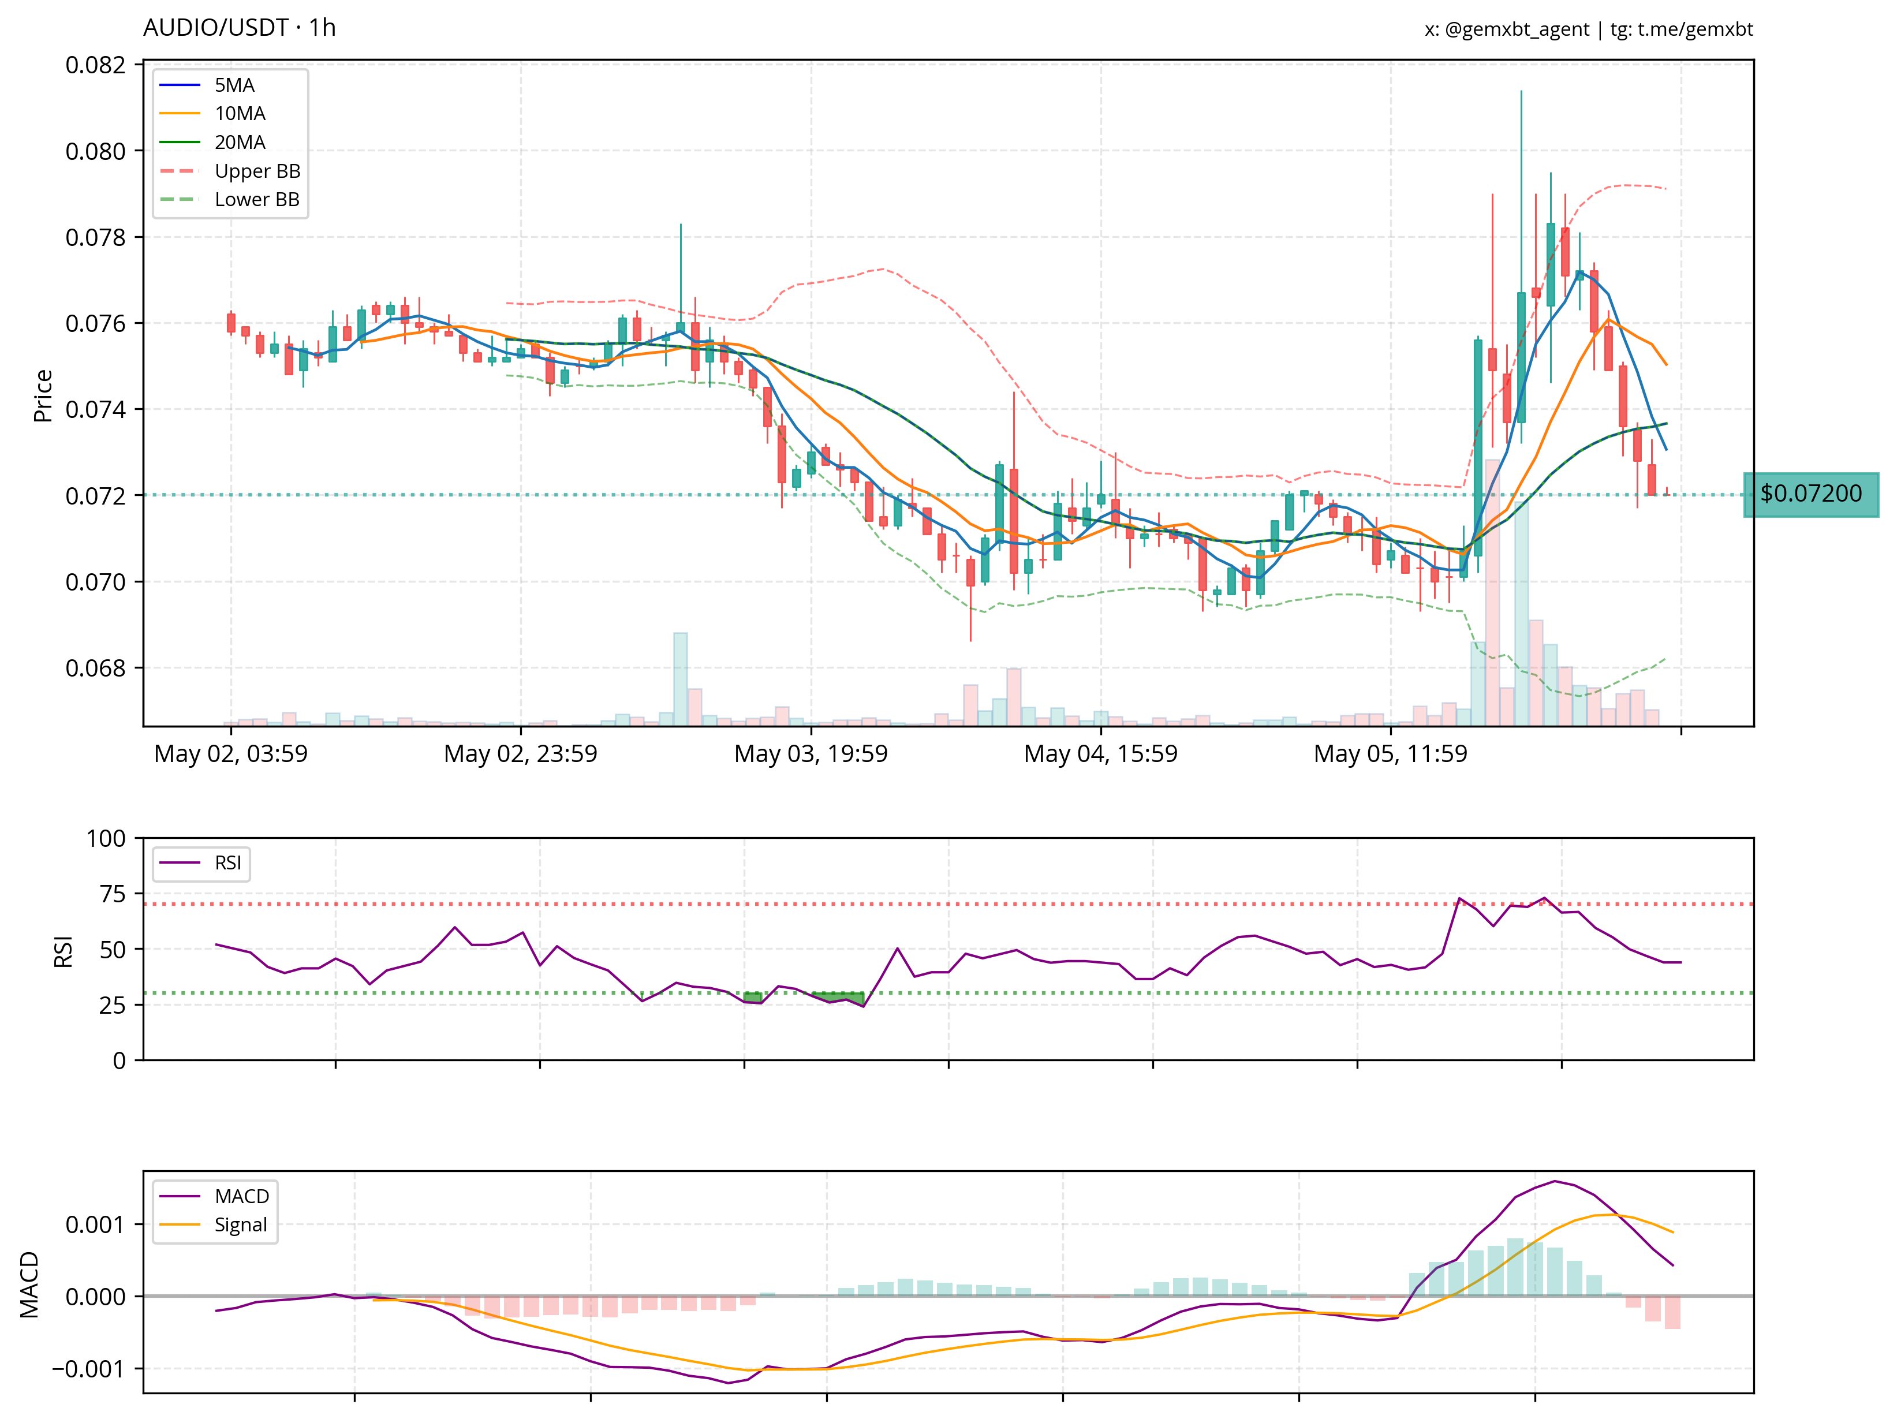Click the x: @gemxbt_agent | tg: t.me/gemxbt credit text
The image size is (1886, 1419).
[x=1589, y=30]
